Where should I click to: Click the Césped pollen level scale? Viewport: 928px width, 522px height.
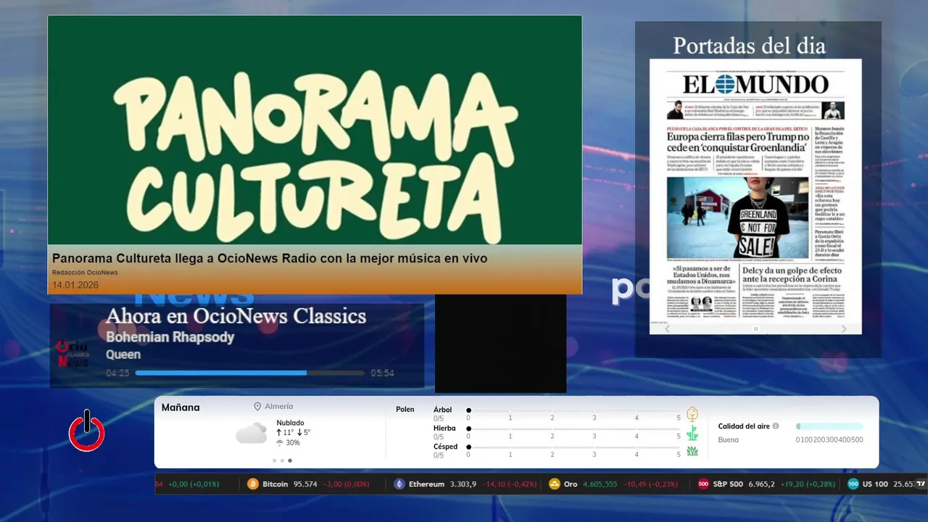pos(574,451)
